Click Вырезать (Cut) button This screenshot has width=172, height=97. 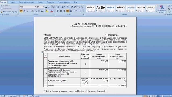point(5,6)
